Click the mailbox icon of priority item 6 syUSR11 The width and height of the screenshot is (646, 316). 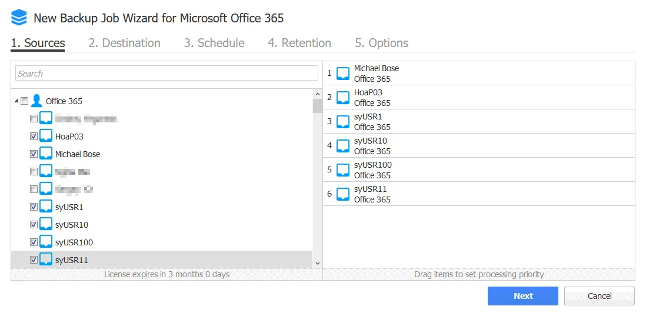tap(343, 194)
